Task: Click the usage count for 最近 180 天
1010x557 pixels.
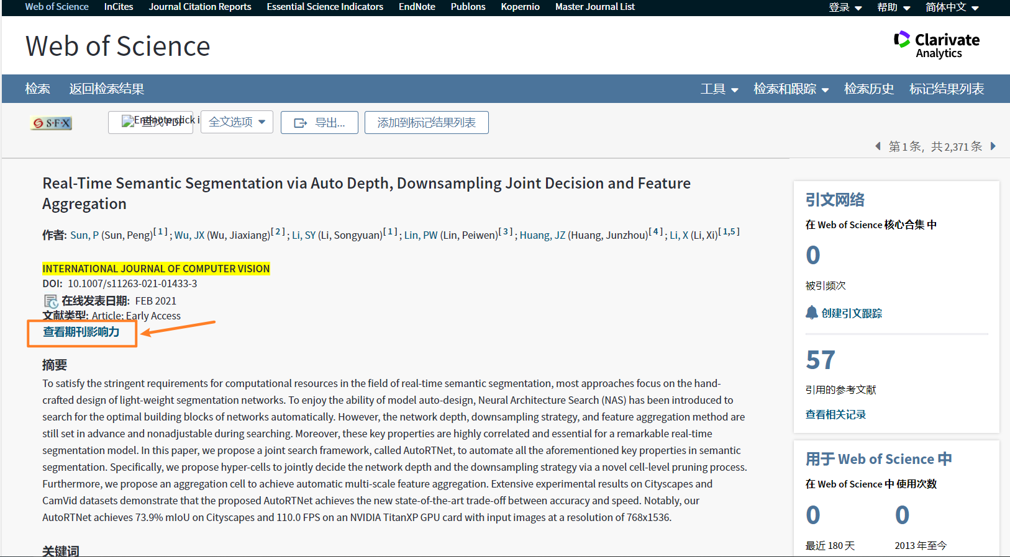Action: click(813, 515)
